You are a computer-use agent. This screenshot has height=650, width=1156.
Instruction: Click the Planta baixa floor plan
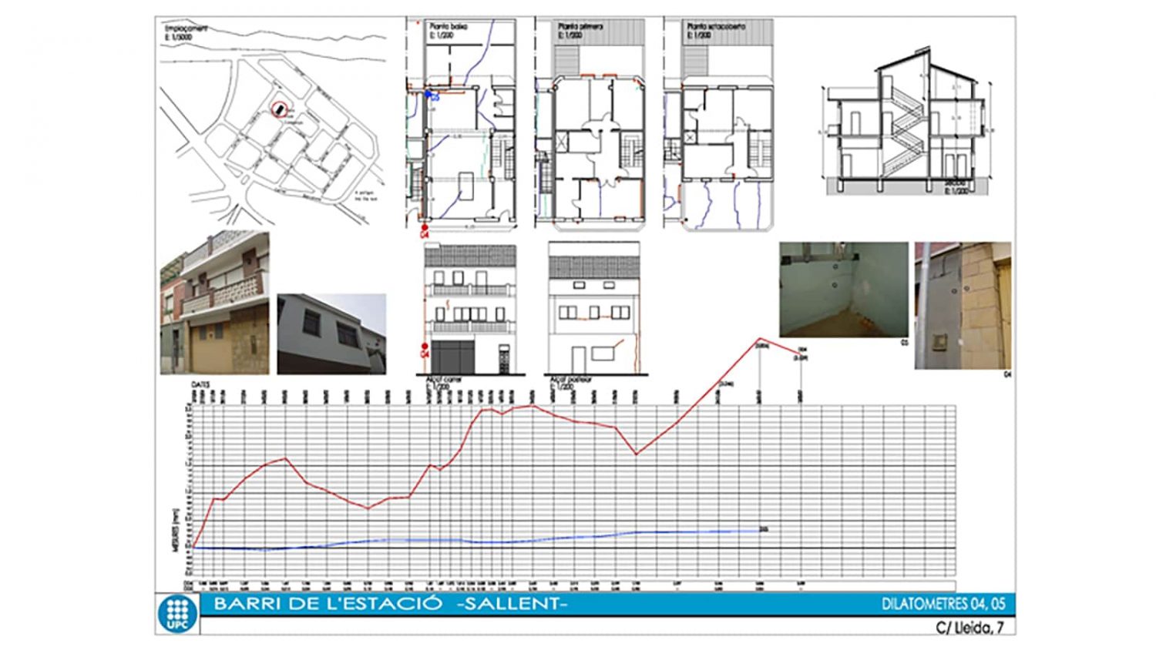[461, 125]
